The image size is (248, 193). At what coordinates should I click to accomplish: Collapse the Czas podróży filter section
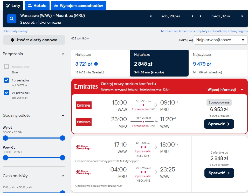point(63,176)
